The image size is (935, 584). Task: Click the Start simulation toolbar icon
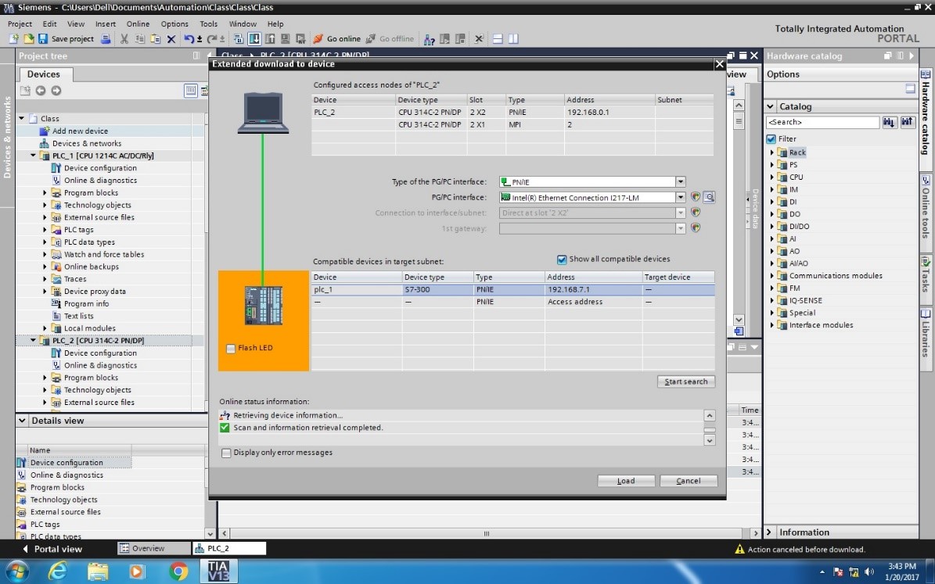coord(285,39)
